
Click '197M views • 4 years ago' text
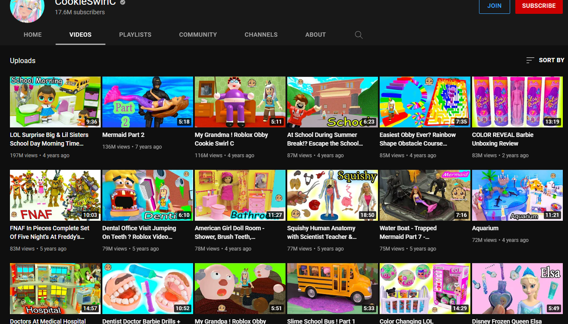pyautogui.click(x=40, y=156)
